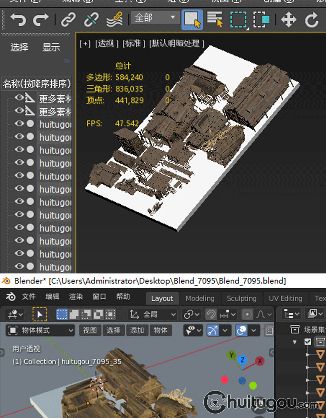The height and width of the screenshot is (418, 326).
Task: Open the Select by Name list icon
Action: coord(215,19)
